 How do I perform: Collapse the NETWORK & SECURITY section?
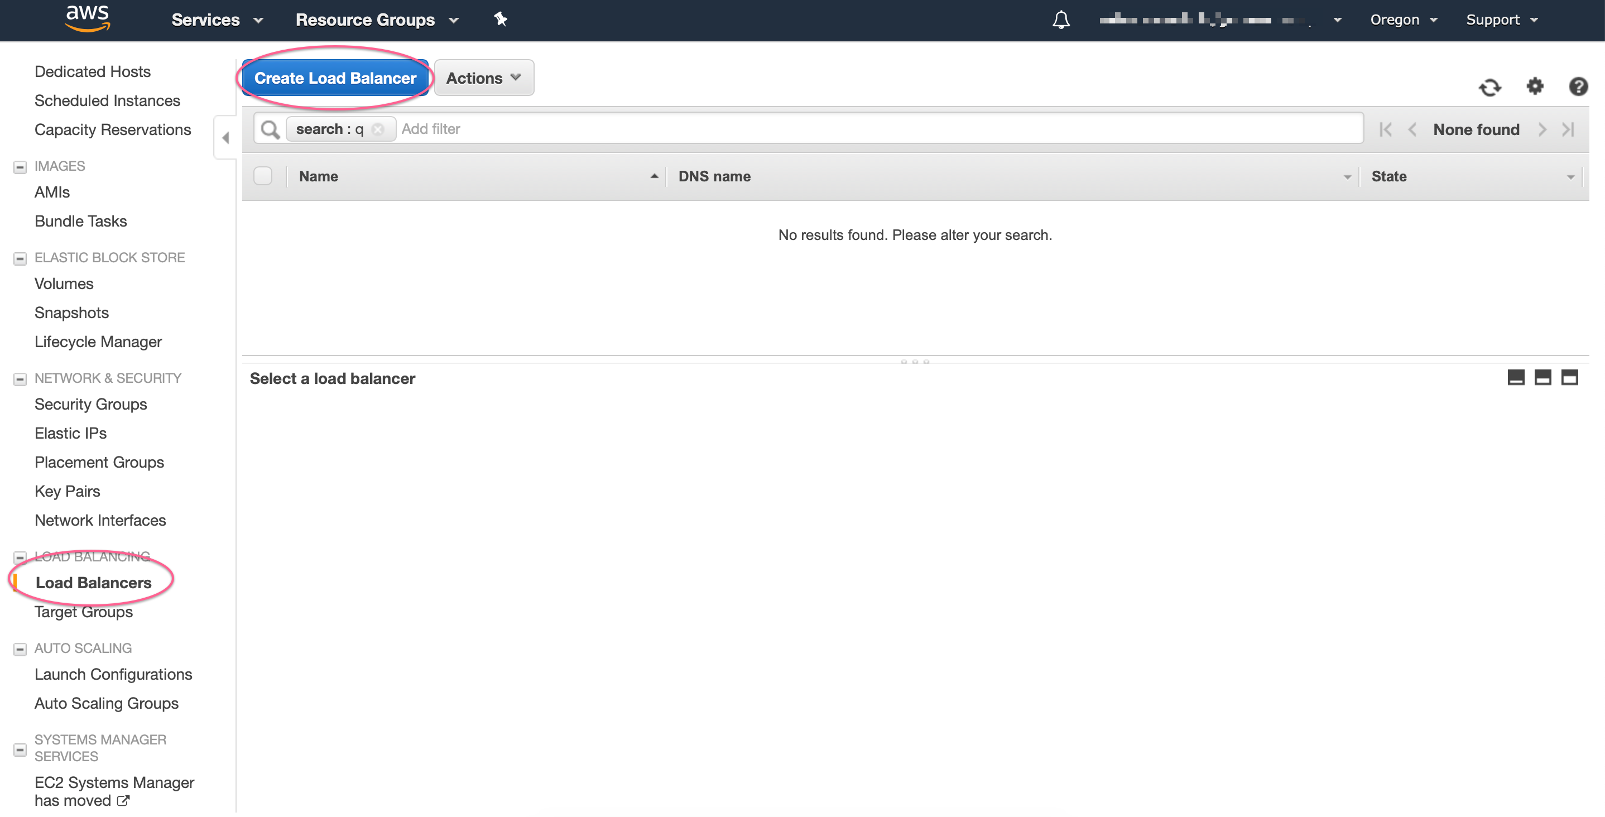tap(20, 379)
